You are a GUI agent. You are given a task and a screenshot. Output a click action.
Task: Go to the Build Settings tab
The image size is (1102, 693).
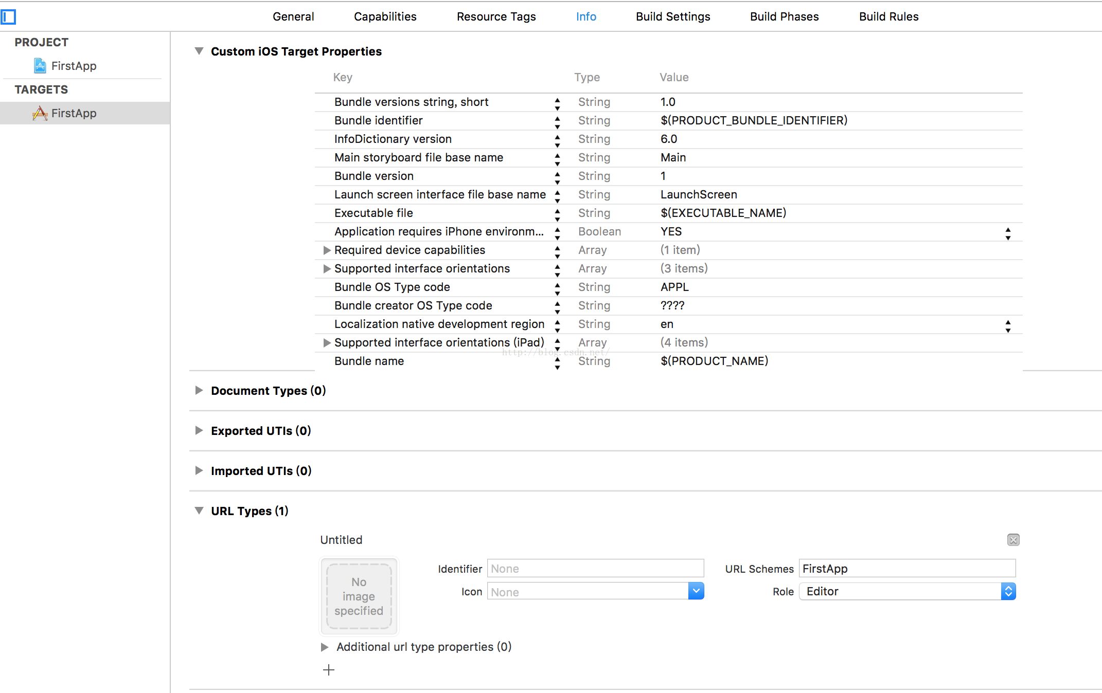(x=673, y=16)
